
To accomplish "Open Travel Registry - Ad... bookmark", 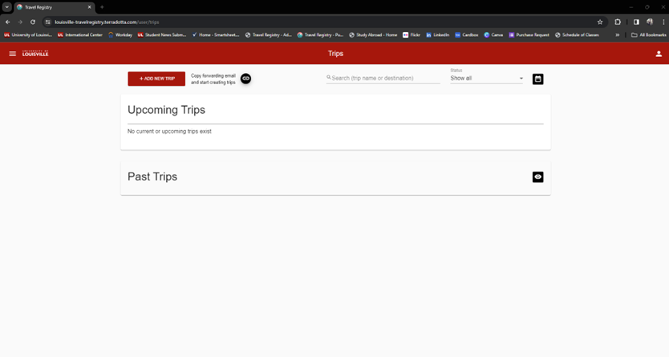I will 269,35.
